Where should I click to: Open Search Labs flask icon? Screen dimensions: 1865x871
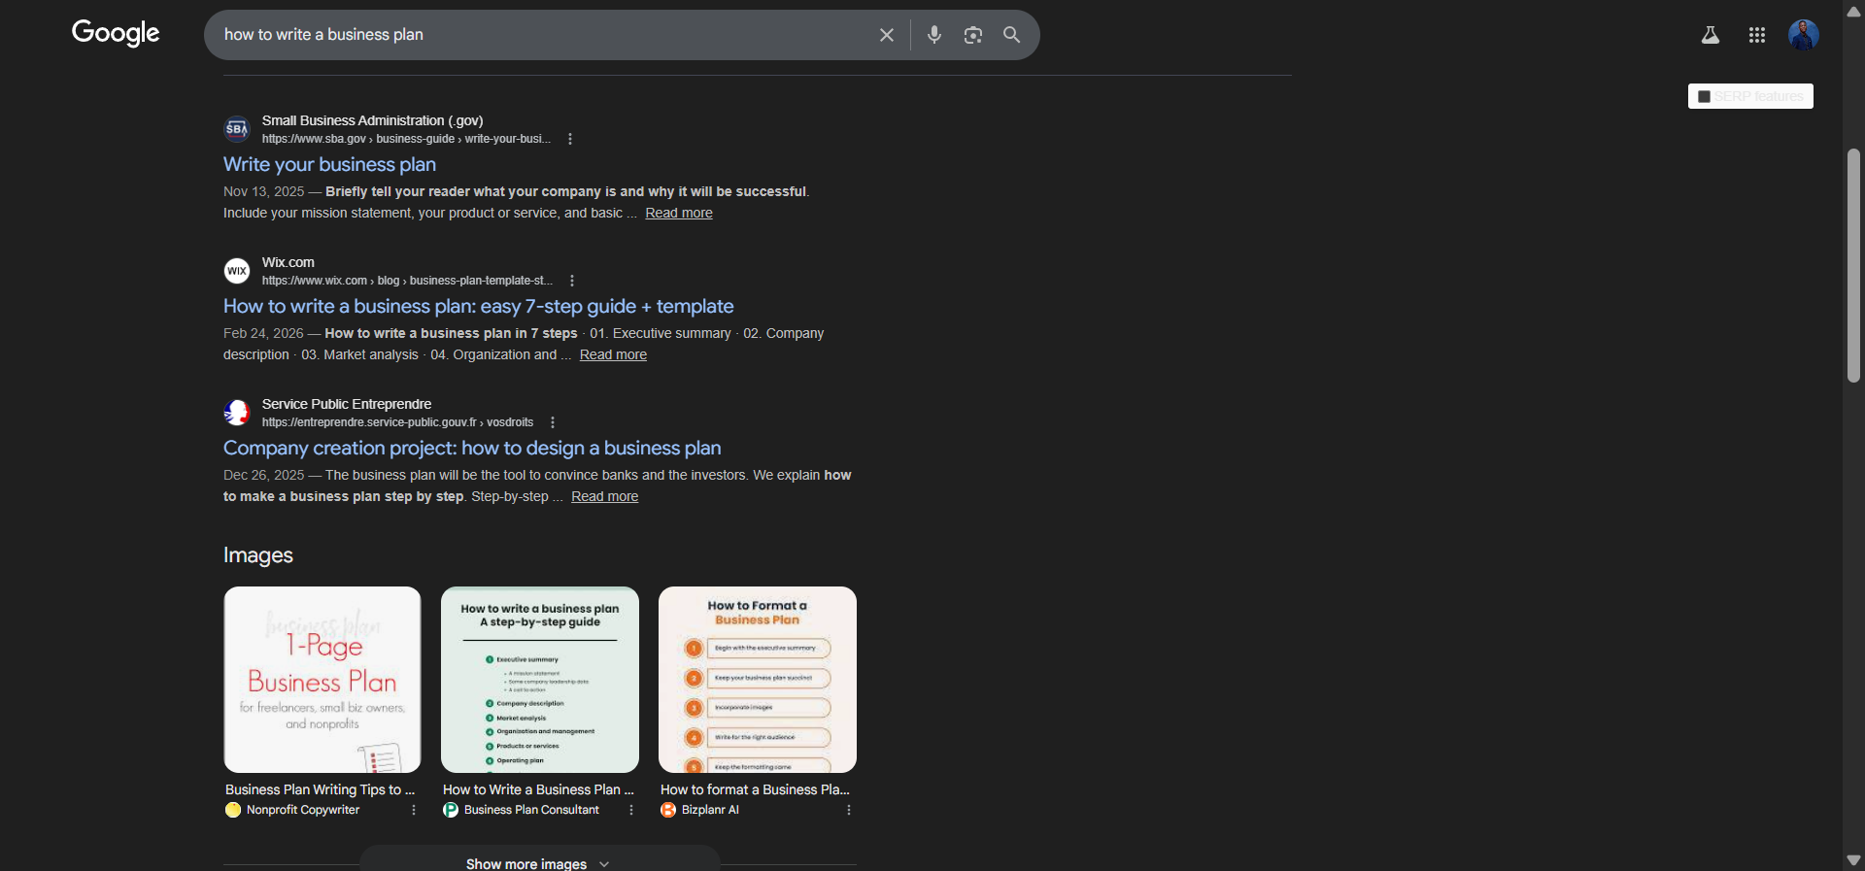click(x=1711, y=35)
